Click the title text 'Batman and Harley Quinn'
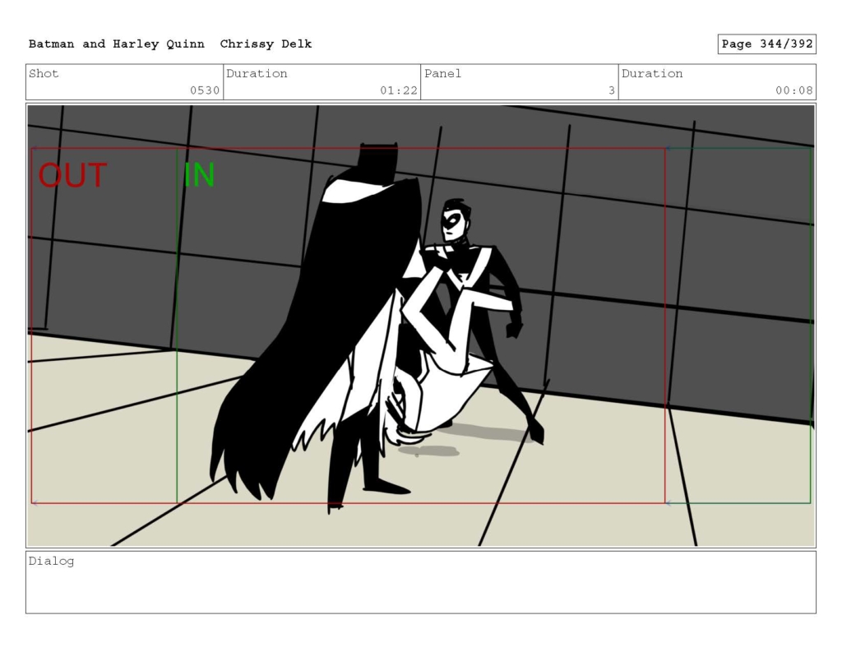This screenshot has height=652, width=842. click(x=117, y=44)
